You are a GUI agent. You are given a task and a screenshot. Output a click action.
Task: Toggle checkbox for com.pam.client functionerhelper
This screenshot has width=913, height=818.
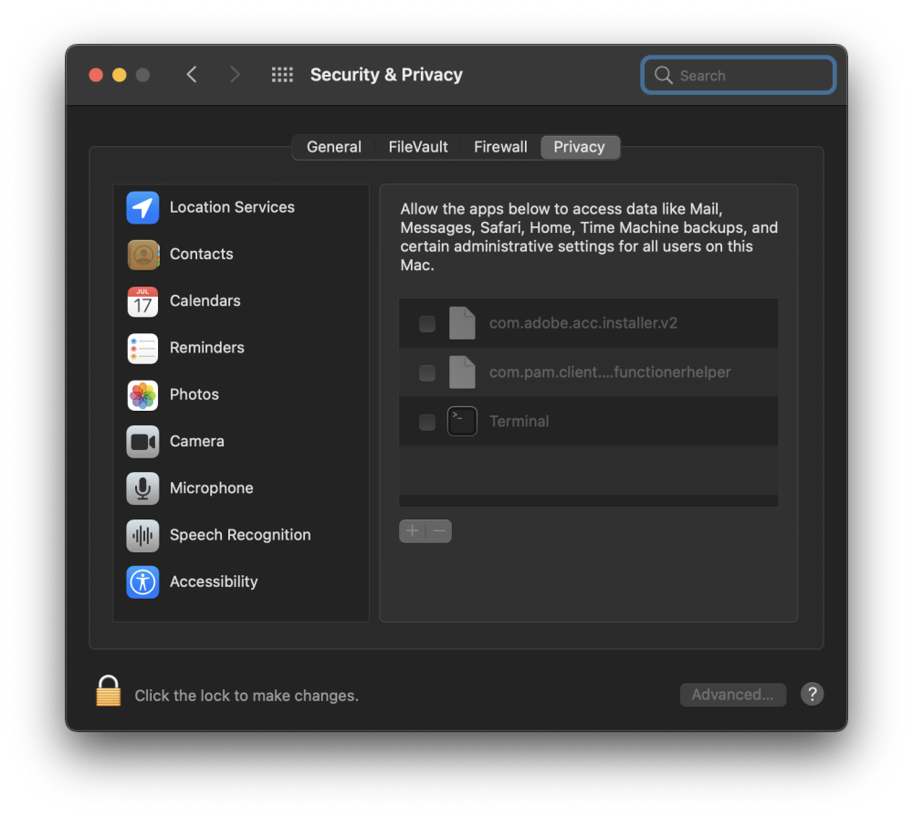[427, 373]
